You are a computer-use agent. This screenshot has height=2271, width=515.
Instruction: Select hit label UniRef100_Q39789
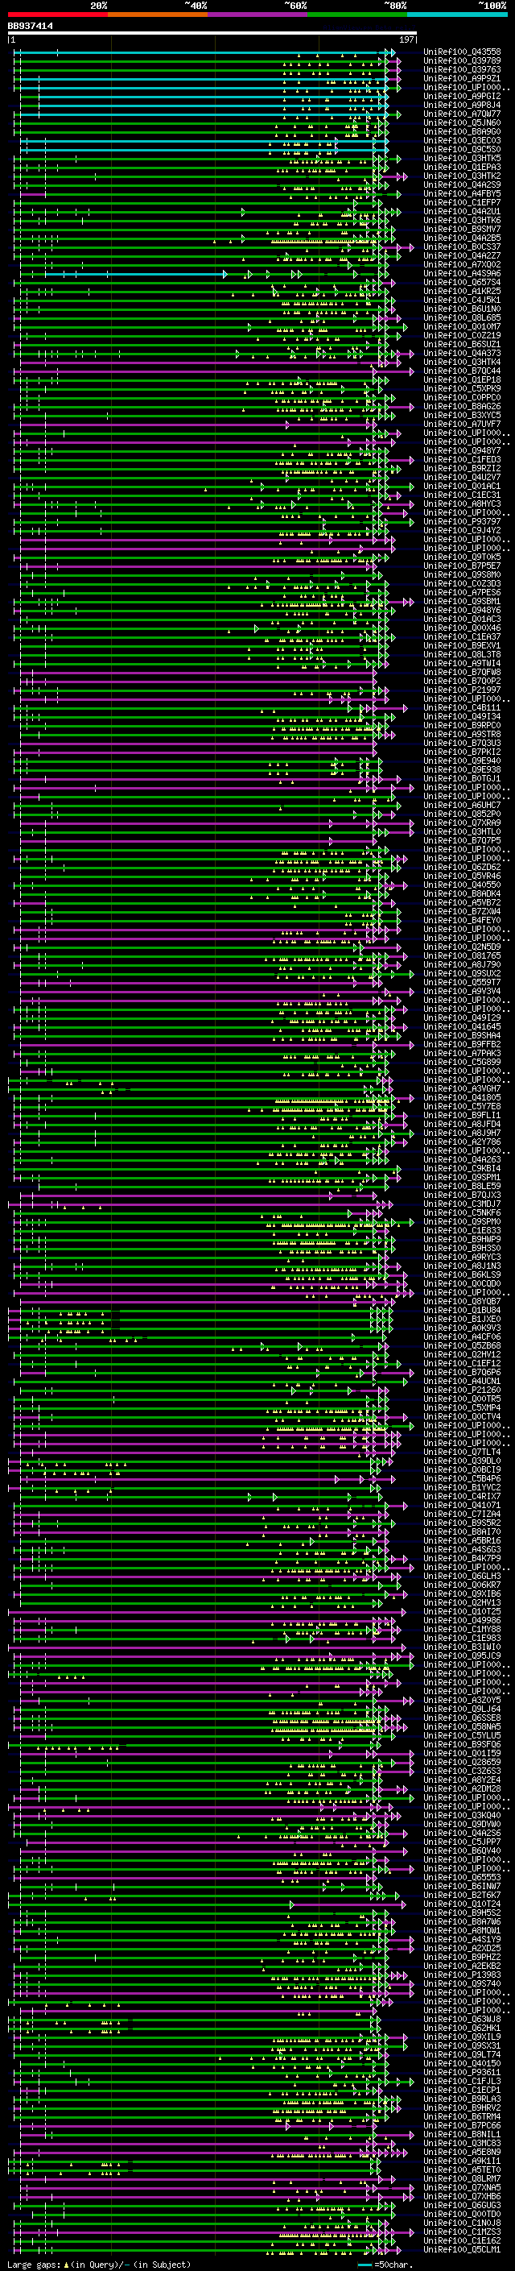point(462,61)
